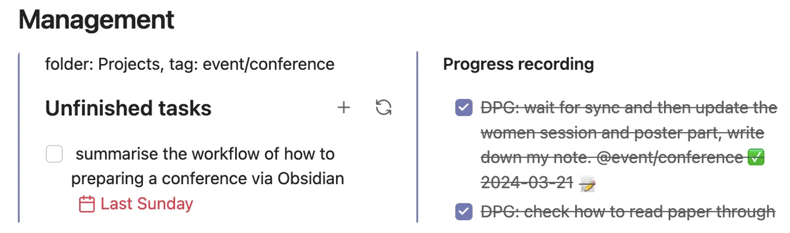Click the refresh icon beside Unfinished tasks
Screen dimensions: 790x233
click(x=383, y=108)
